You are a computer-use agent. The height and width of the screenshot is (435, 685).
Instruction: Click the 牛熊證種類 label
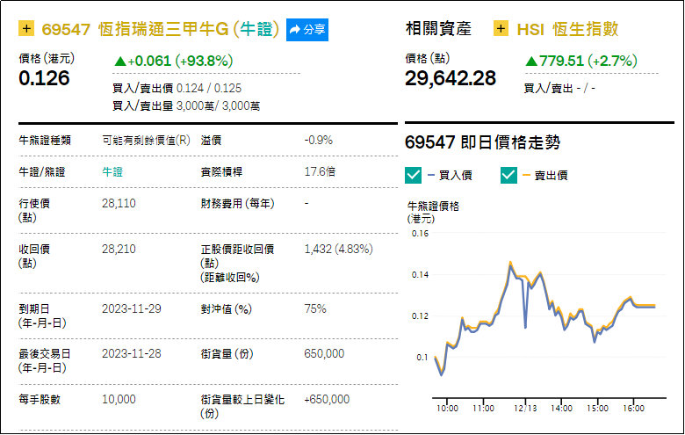click(x=45, y=141)
